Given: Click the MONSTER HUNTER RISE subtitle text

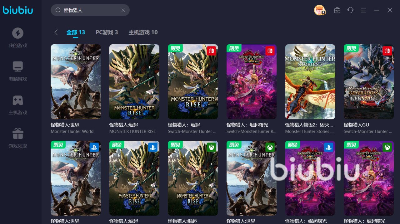Looking at the screenshot, I should point(132,131).
